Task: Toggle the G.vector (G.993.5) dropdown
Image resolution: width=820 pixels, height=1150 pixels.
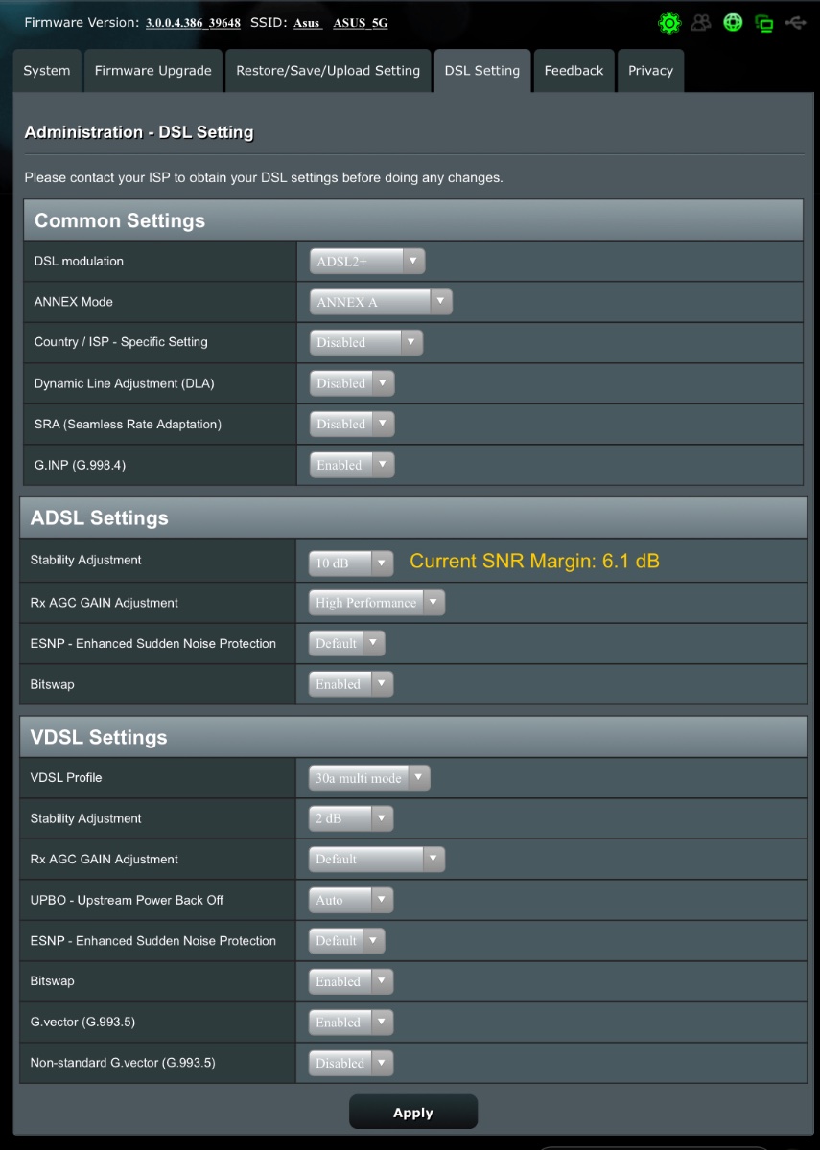Action: coord(351,1023)
